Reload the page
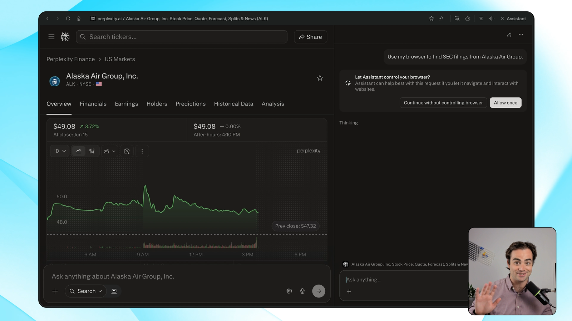572x321 pixels. (x=68, y=19)
